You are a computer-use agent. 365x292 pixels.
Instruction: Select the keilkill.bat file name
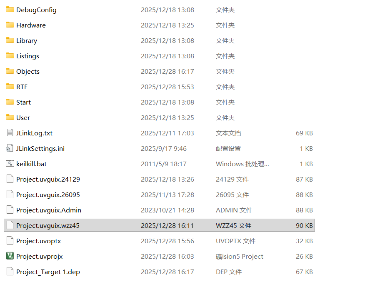(x=31, y=164)
